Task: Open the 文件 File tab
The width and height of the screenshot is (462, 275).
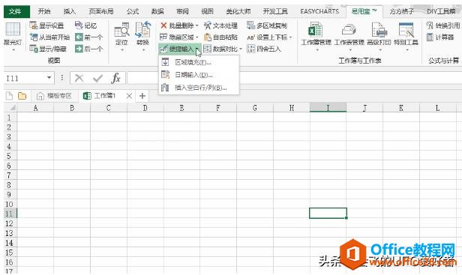Action: [x=16, y=11]
